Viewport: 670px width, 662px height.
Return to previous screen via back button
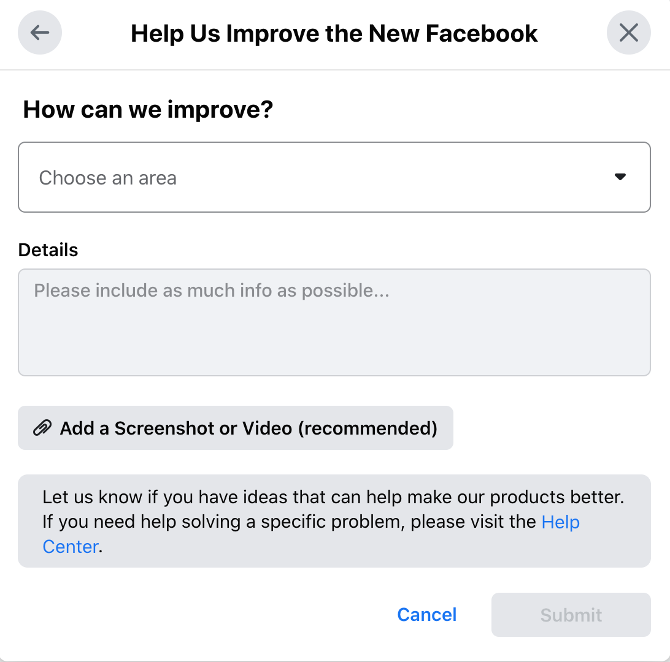pos(39,32)
